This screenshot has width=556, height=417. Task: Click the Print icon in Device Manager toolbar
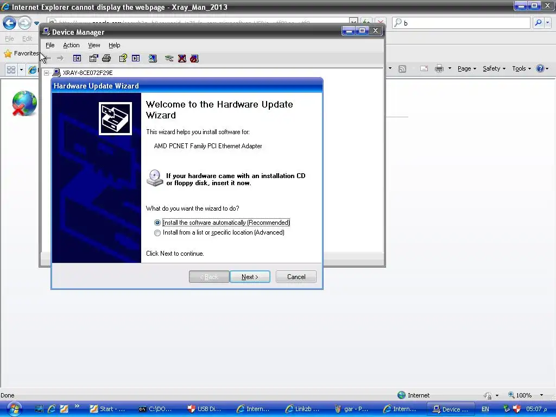tap(106, 58)
